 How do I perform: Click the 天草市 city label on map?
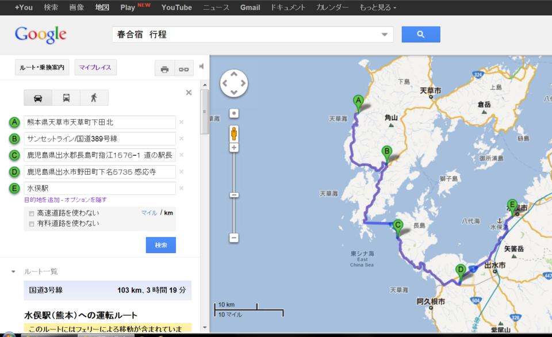430,91
